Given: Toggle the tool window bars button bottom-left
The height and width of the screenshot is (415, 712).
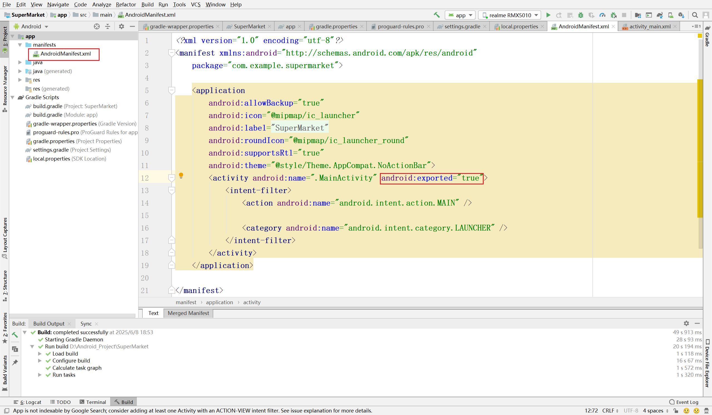Looking at the screenshot, I should pyautogui.click(x=6, y=411).
